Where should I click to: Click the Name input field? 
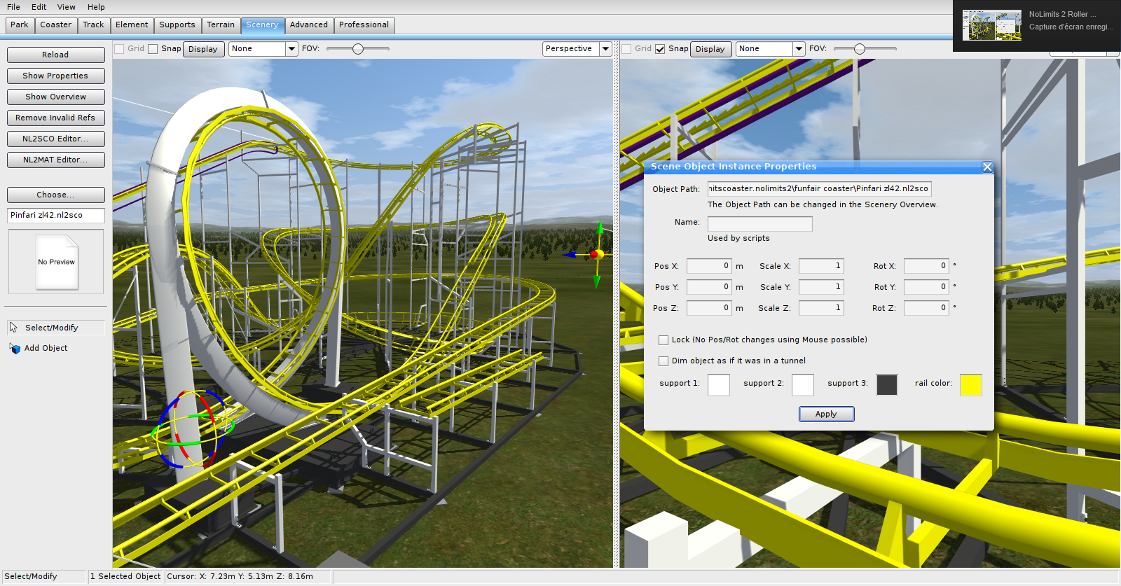759,223
